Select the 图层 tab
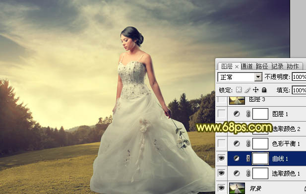 click(x=227, y=66)
